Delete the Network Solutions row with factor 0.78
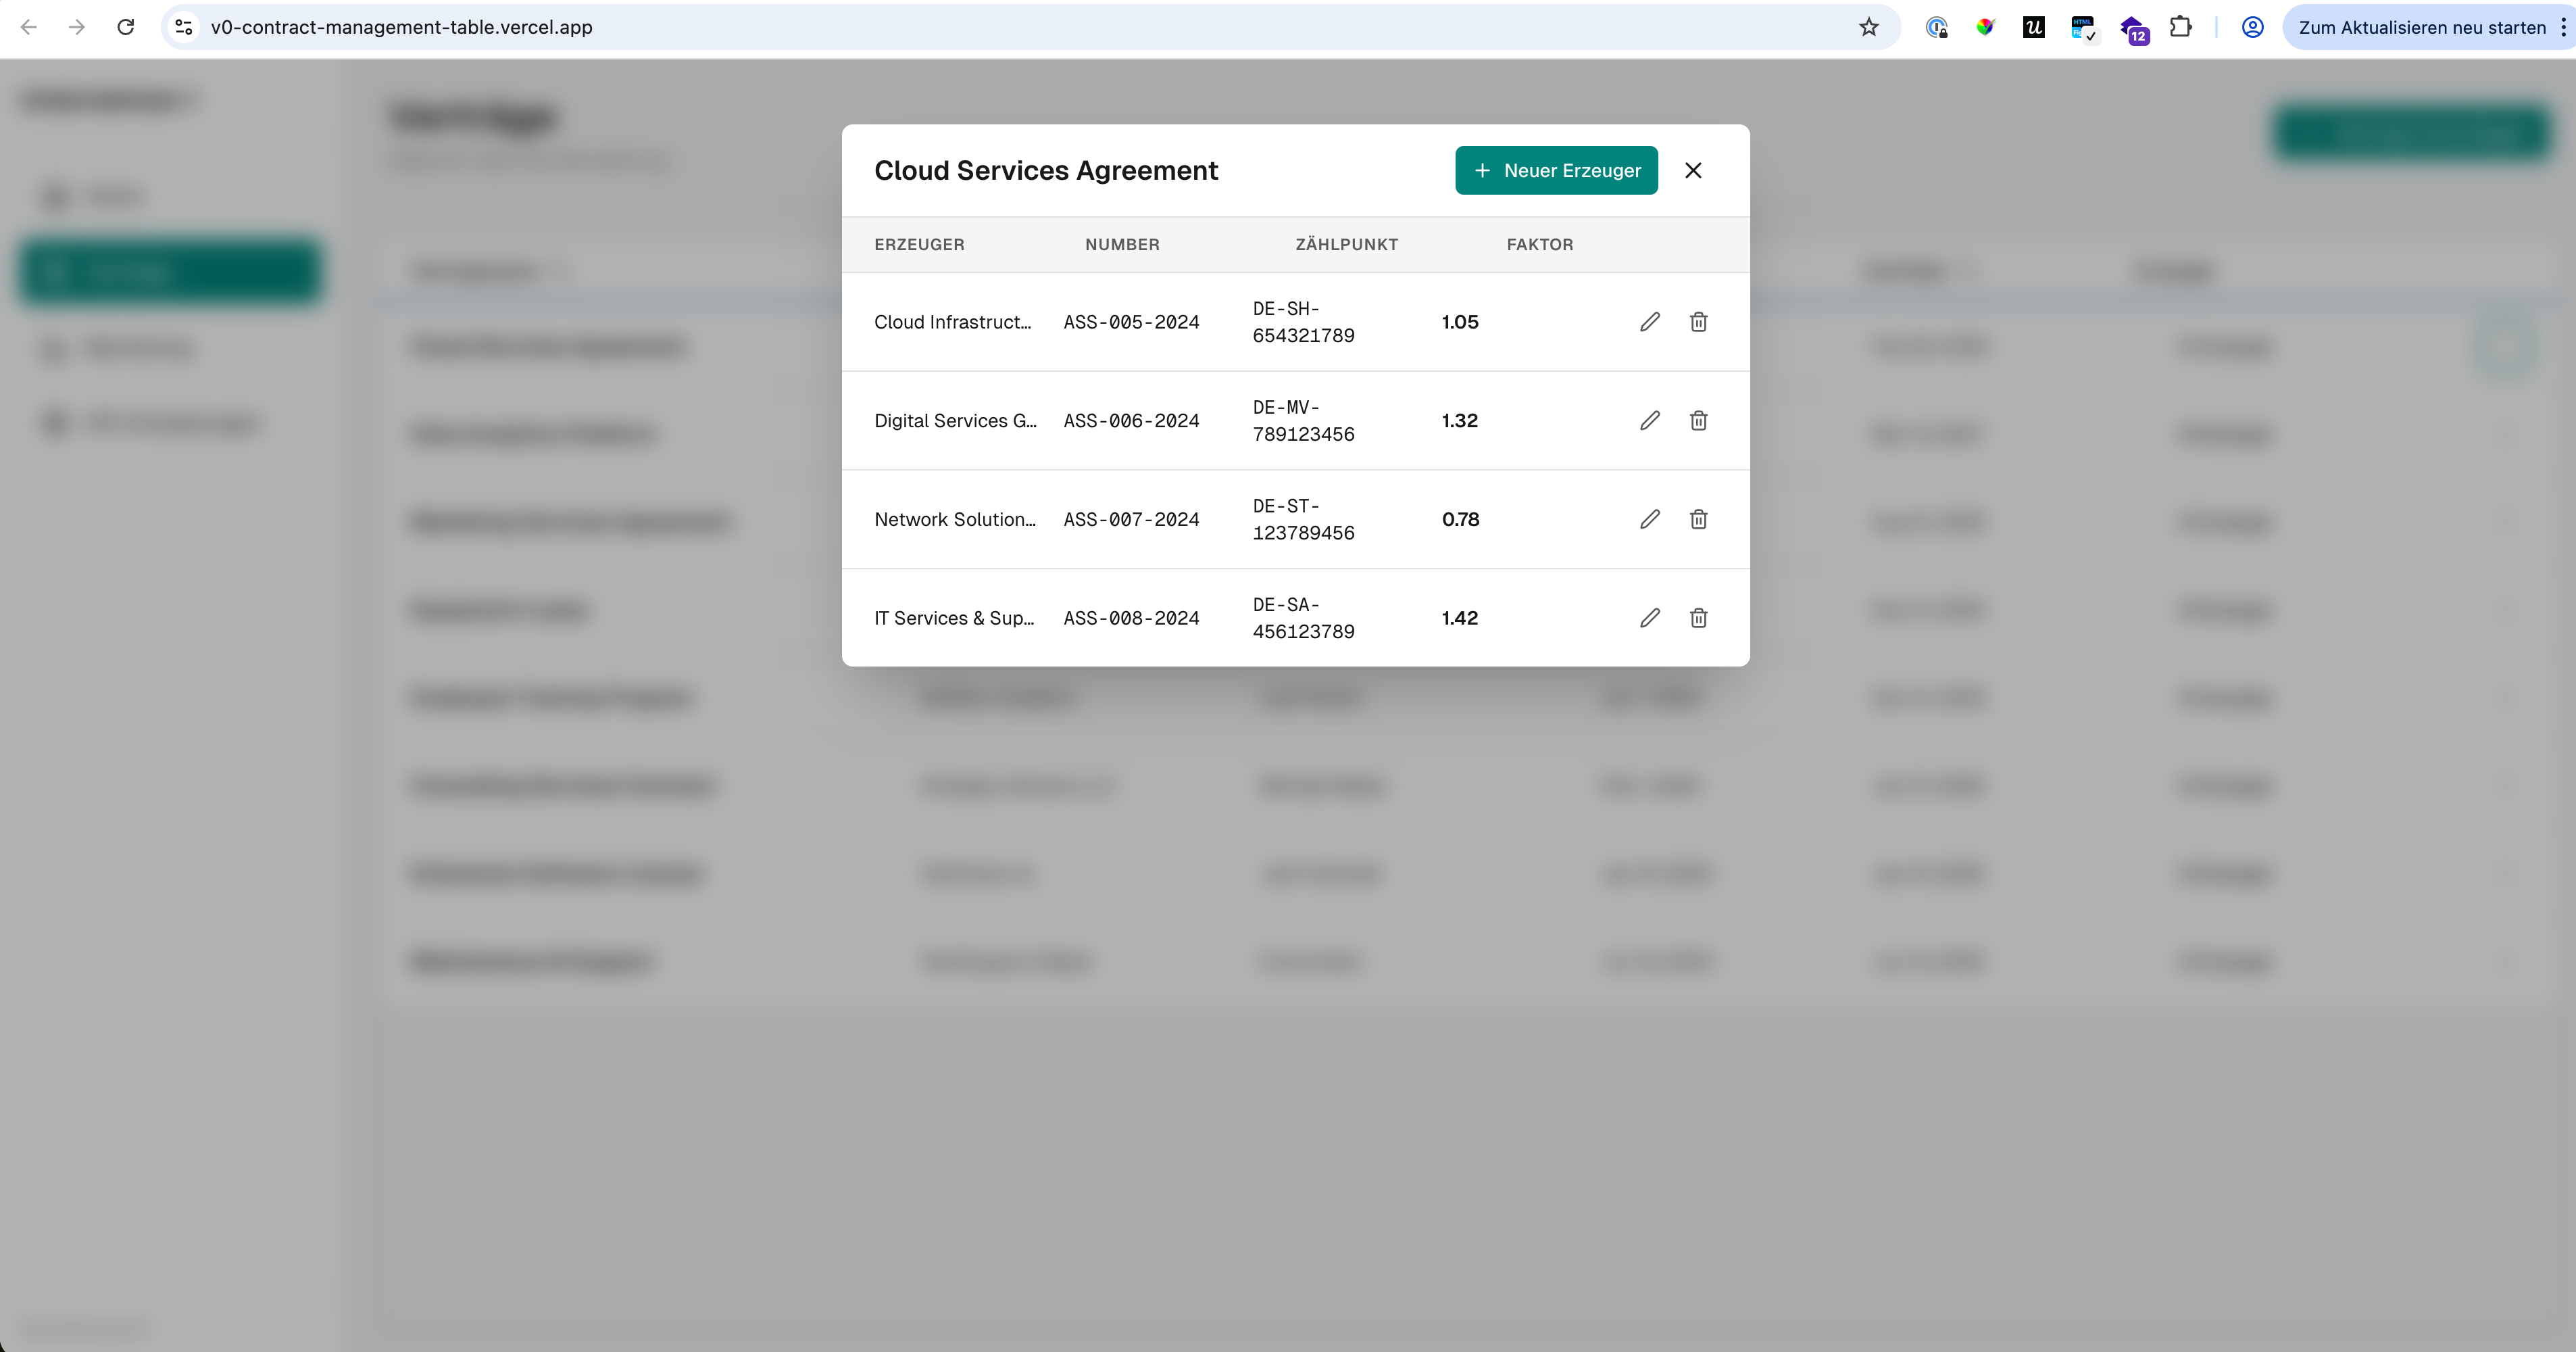 pos(1698,519)
